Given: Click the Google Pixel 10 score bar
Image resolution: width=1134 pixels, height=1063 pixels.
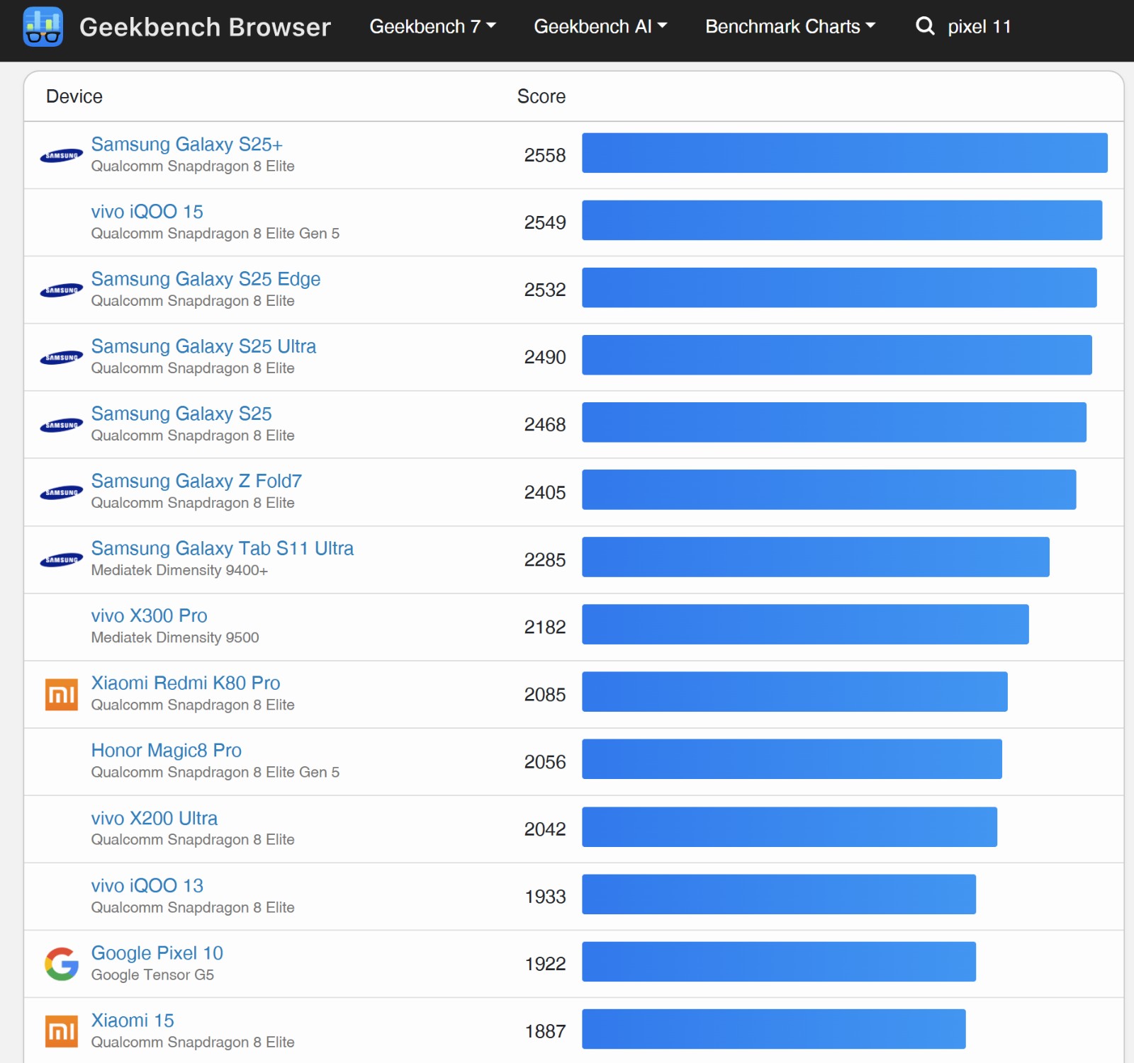Looking at the screenshot, I should pos(779,962).
